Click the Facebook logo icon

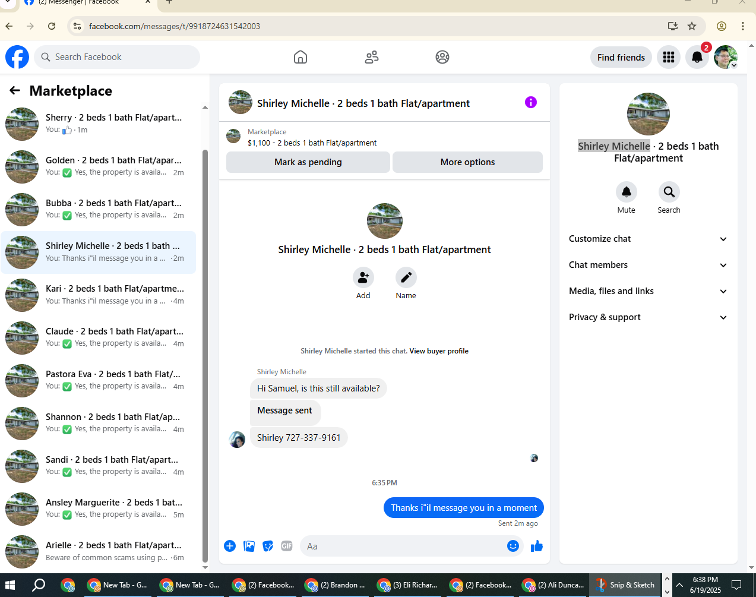click(x=17, y=57)
